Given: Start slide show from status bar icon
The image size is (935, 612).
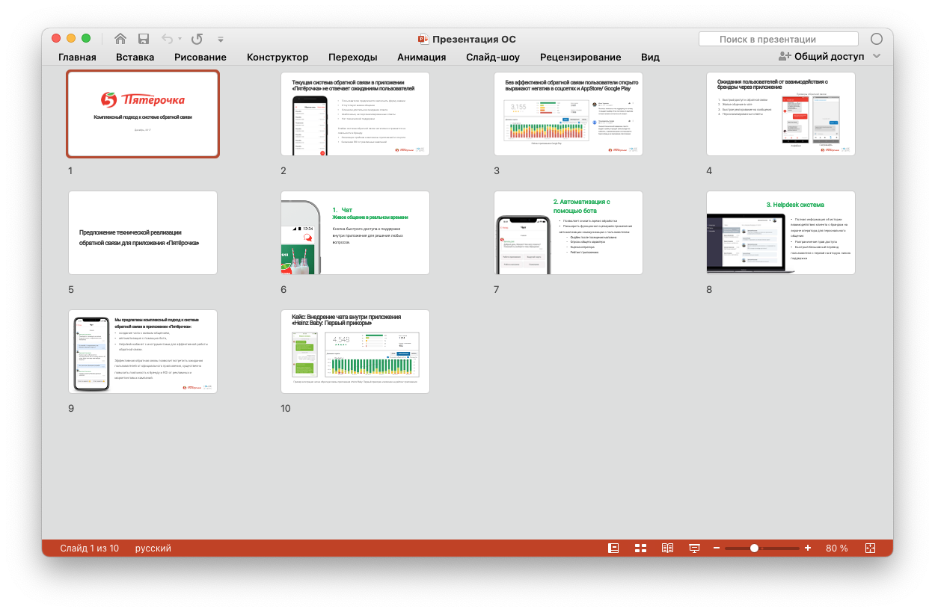Looking at the screenshot, I should pos(694,548).
